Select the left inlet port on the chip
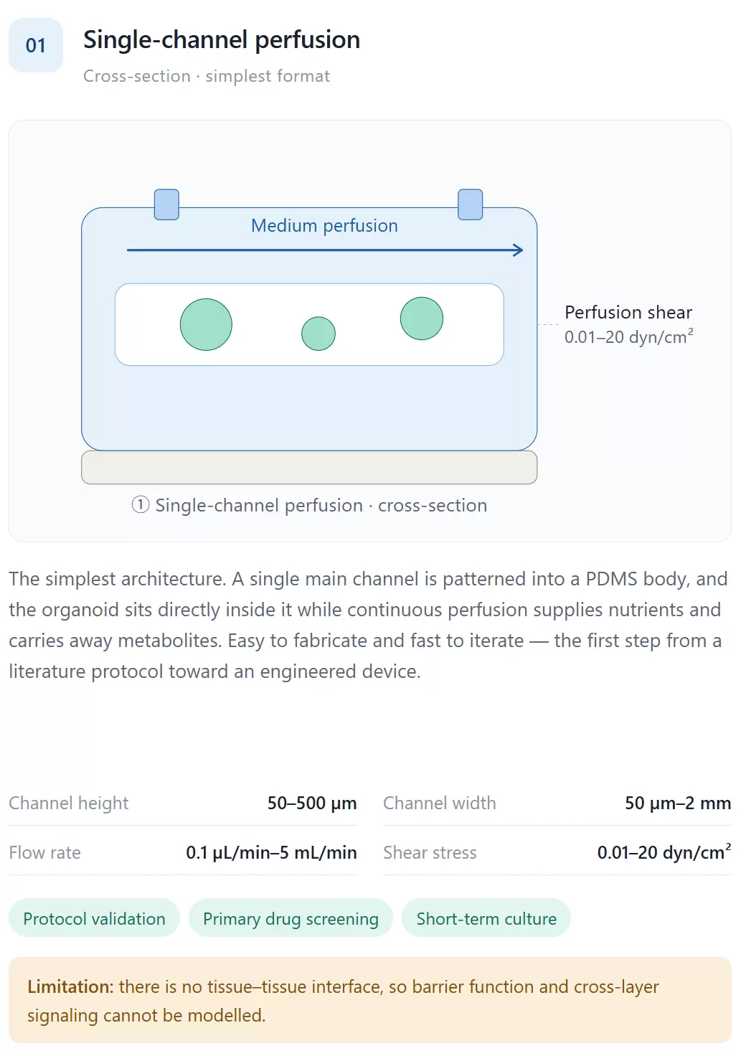Screen dimensions: 746x1056 (166, 204)
